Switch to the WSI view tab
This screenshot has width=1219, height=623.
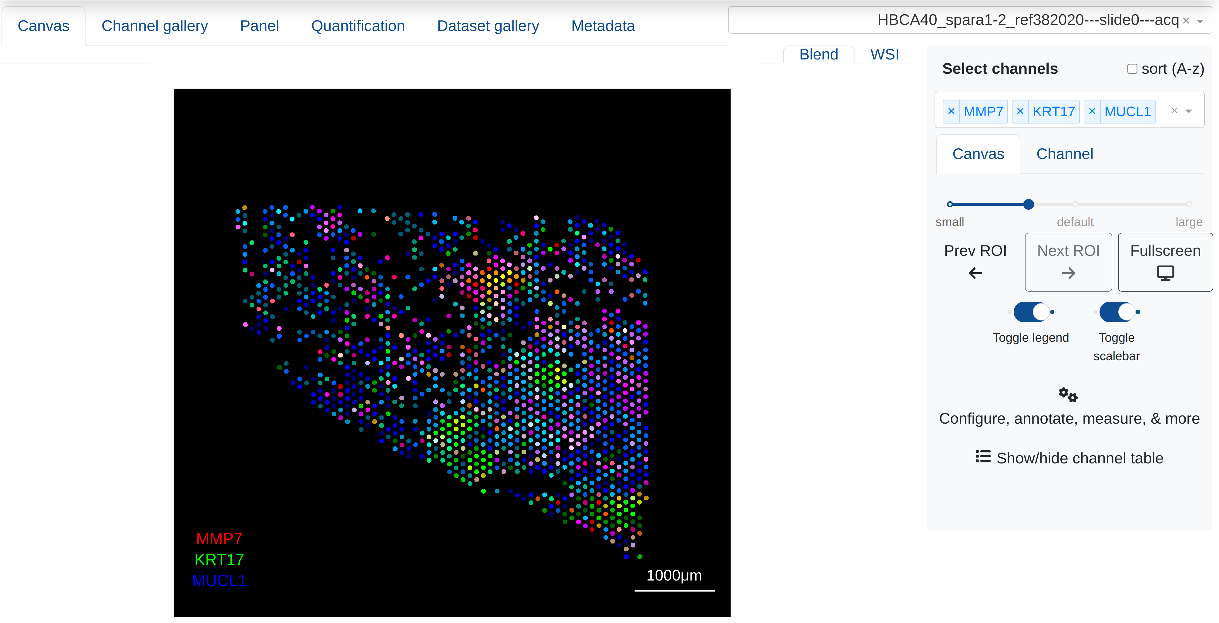click(884, 54)
